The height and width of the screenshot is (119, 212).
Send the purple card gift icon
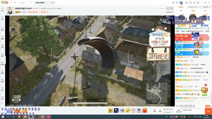pyautogui.click(x=139, y=110)
